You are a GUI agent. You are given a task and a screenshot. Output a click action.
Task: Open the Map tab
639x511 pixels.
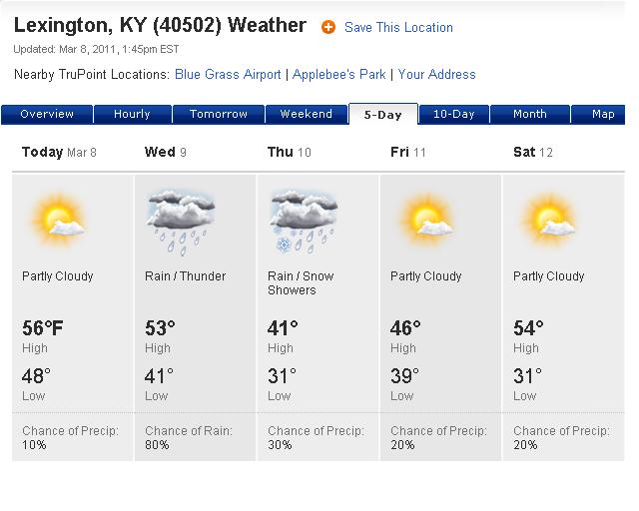(603, 115)
